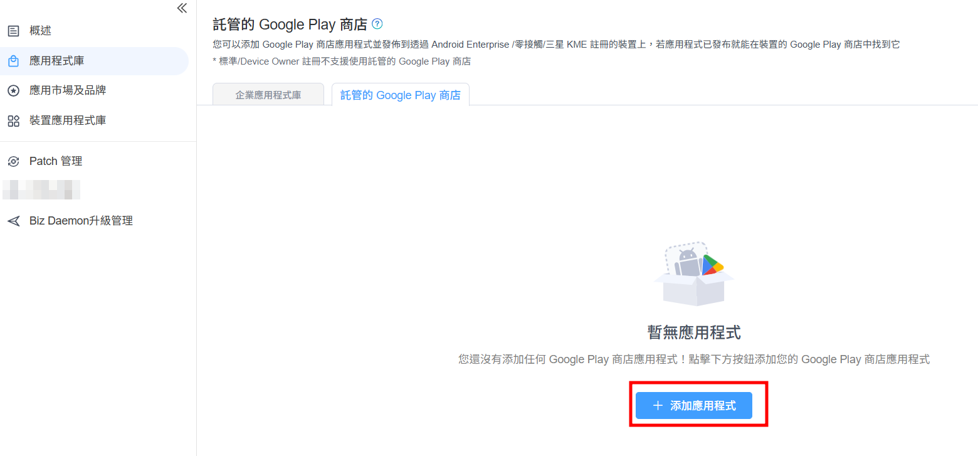
Task: Click the 暫無應用程式 heading
Action: (x=694, y=332)
